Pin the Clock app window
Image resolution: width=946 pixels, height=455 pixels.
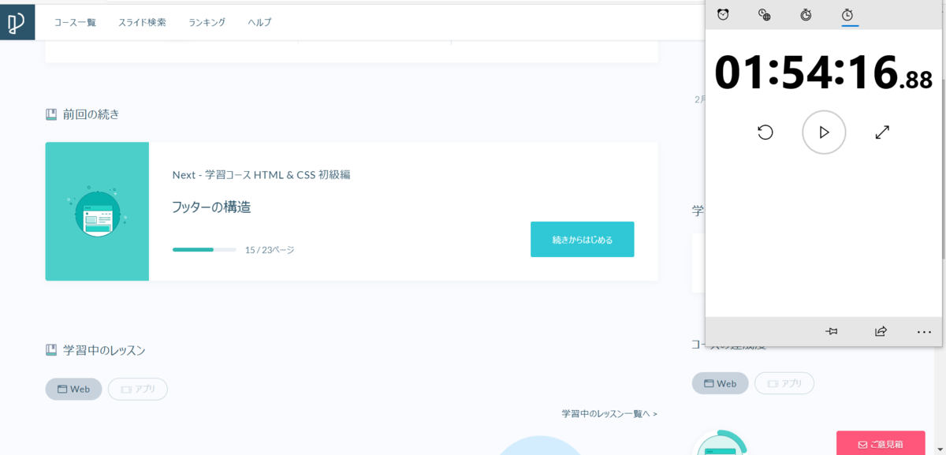click(x=831, y=331)
